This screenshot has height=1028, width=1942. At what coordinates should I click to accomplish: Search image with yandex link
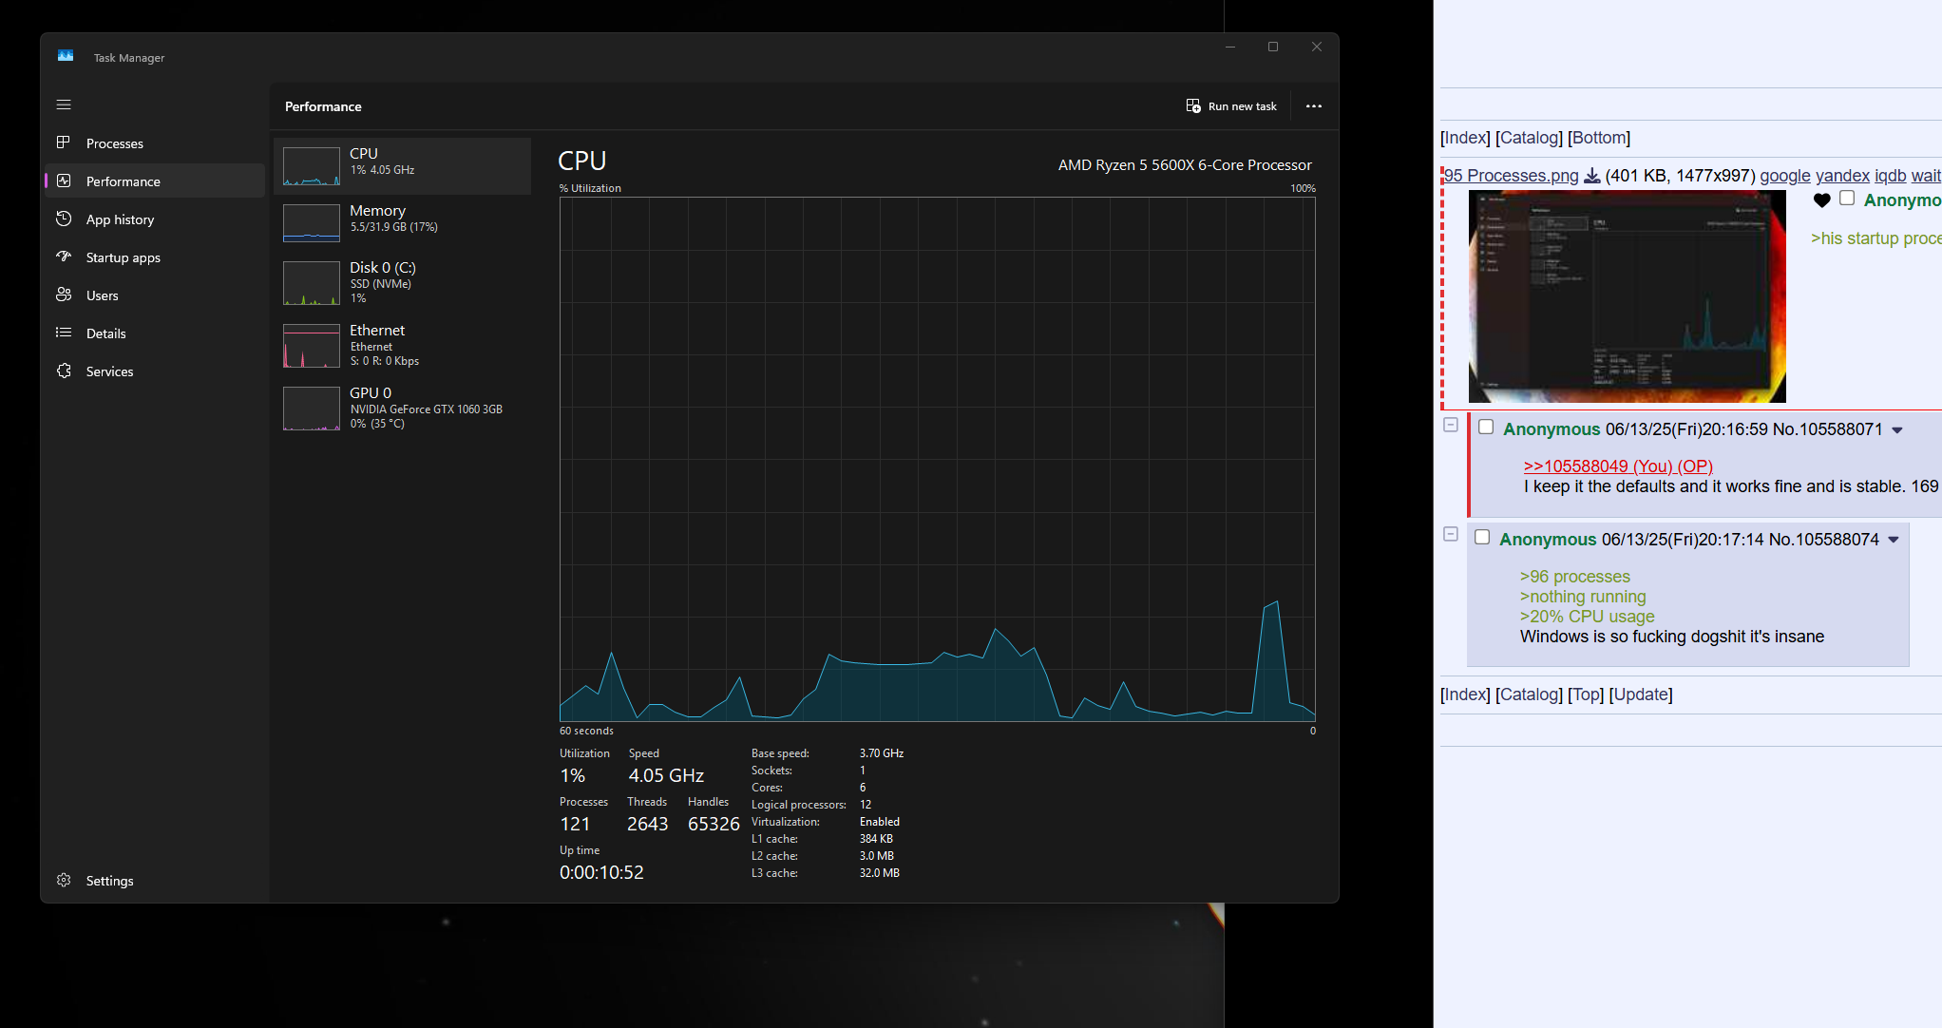[x=1842, y=176]
